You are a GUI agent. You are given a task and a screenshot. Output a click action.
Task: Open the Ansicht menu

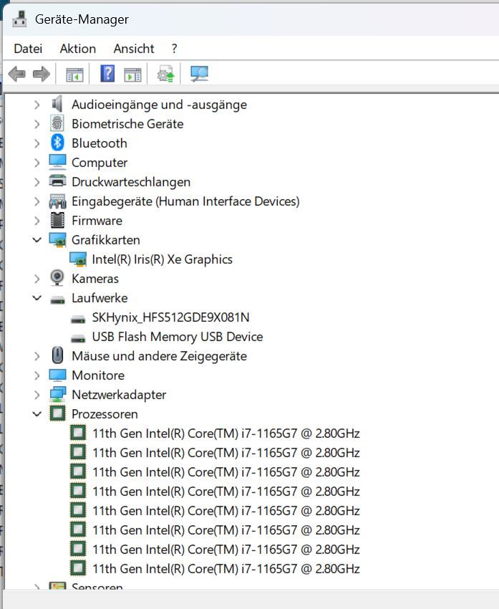[x=133, y=49]
